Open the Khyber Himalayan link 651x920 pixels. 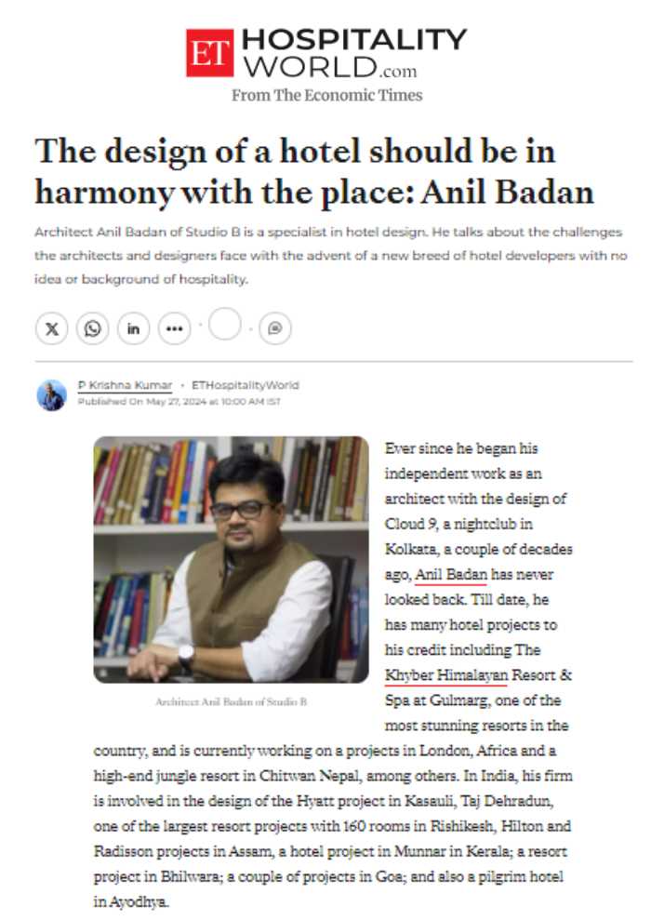[446, 675]
